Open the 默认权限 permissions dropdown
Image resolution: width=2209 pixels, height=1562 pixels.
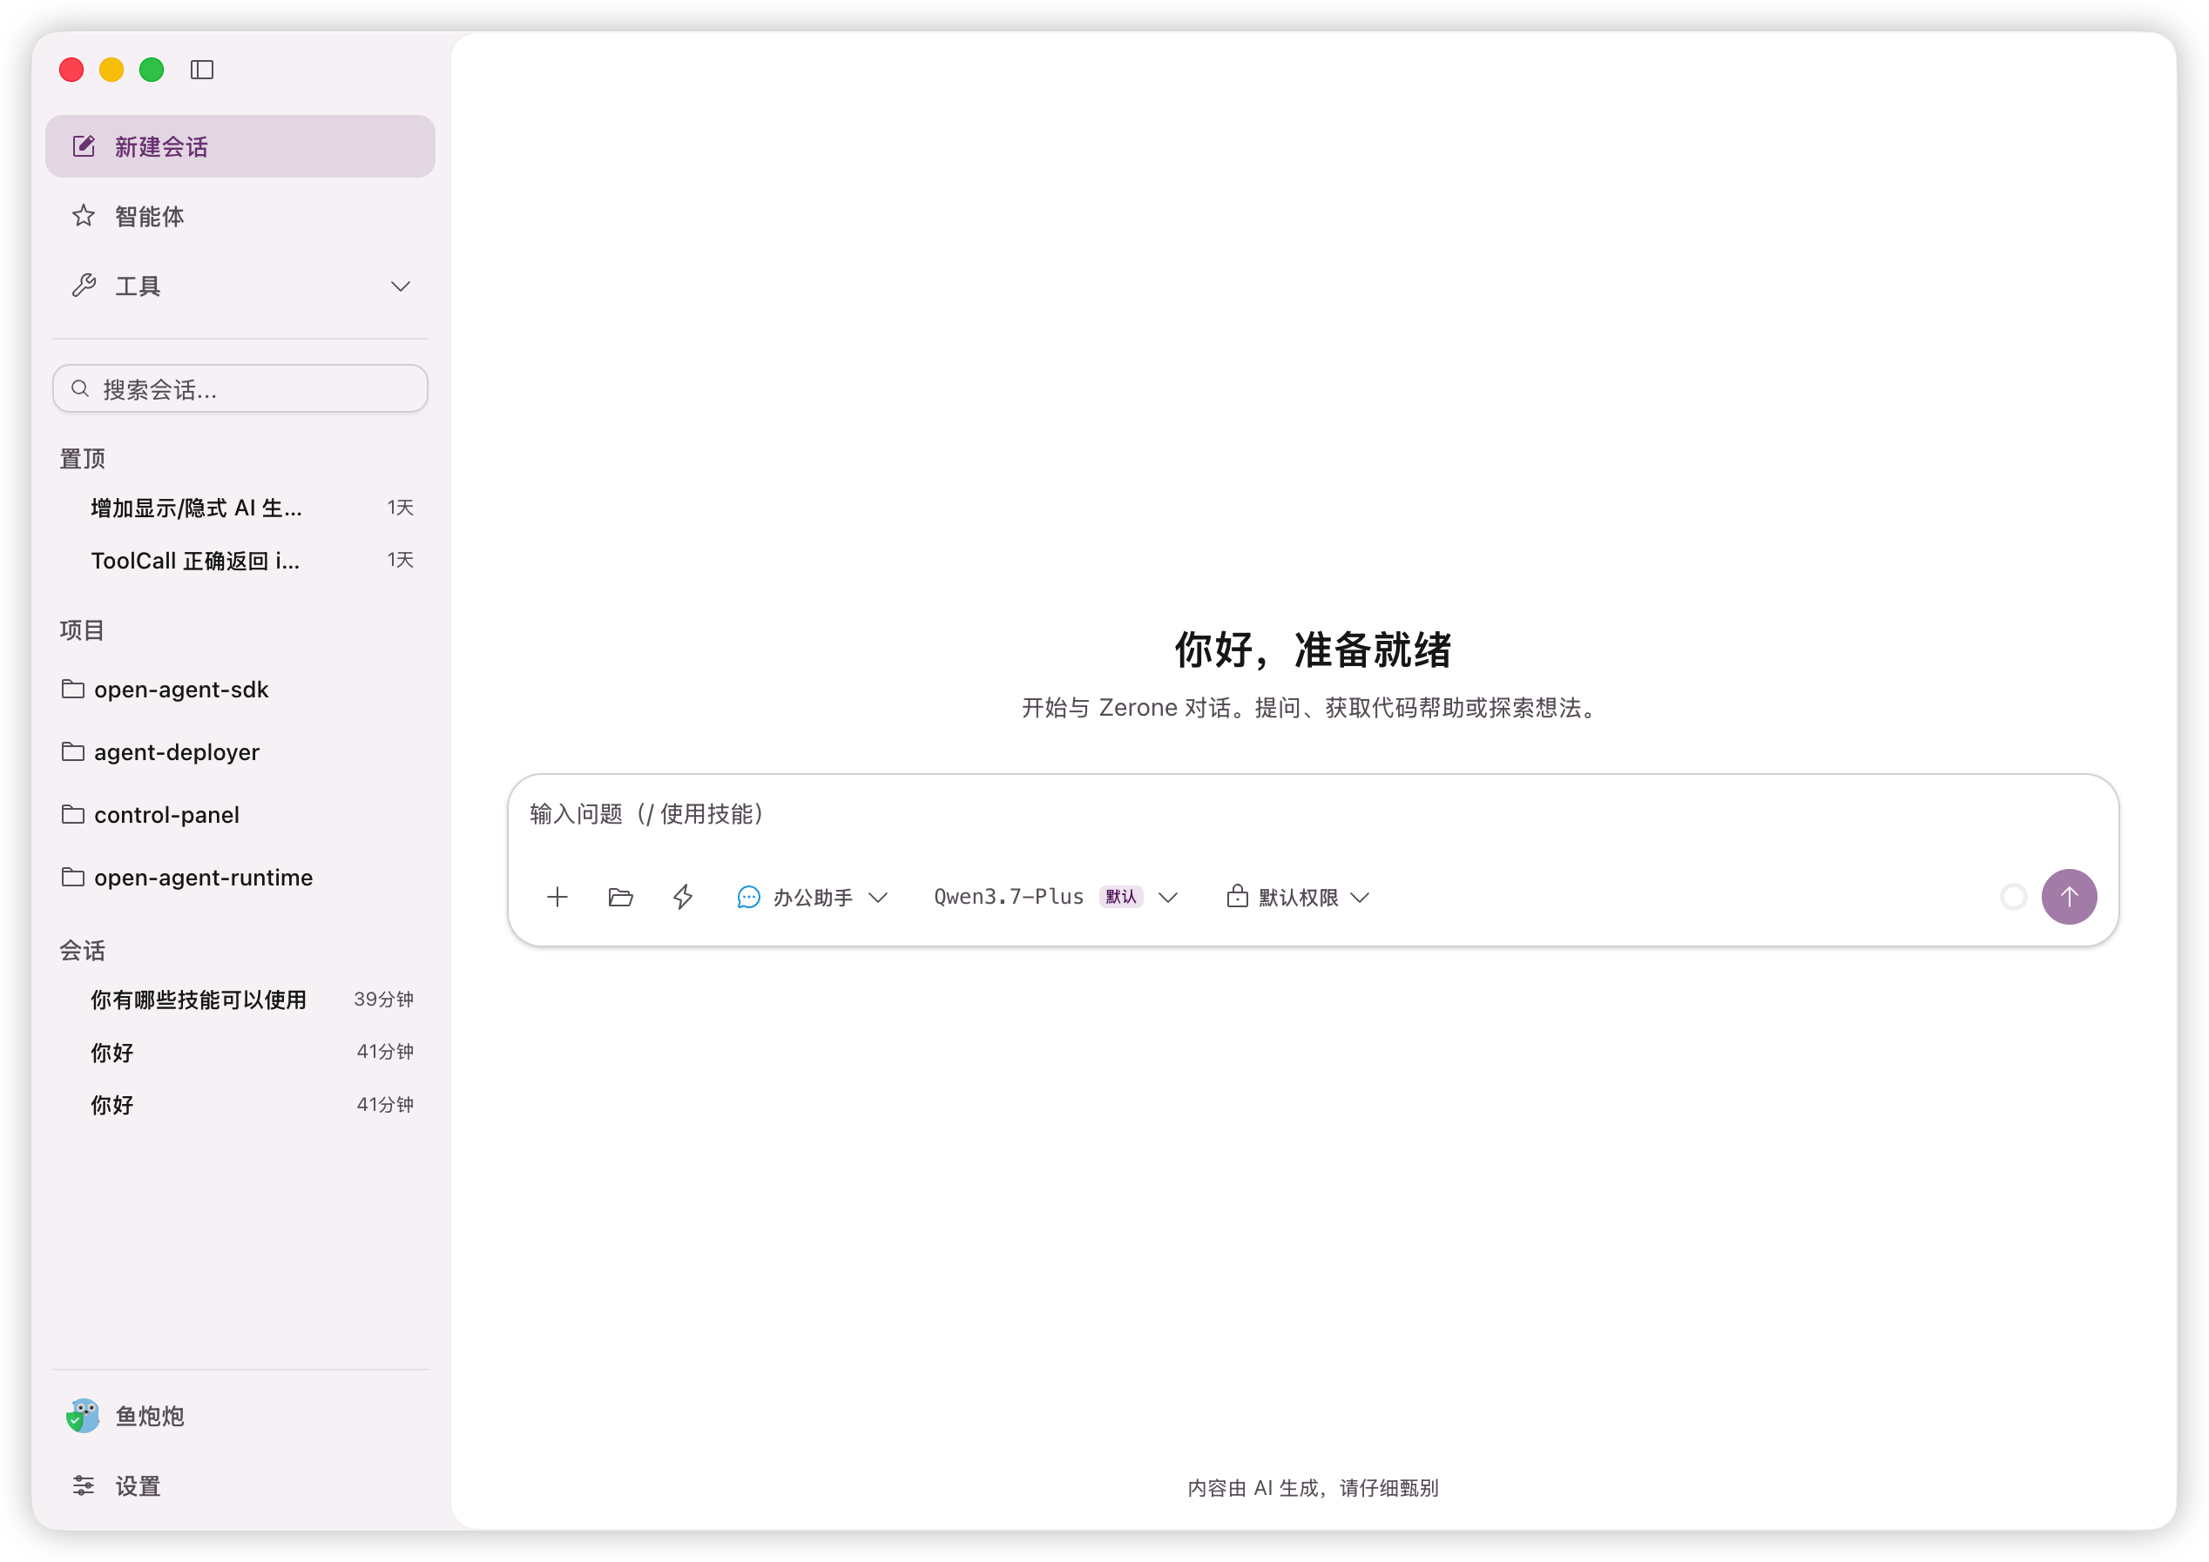tap(1298, 898)
